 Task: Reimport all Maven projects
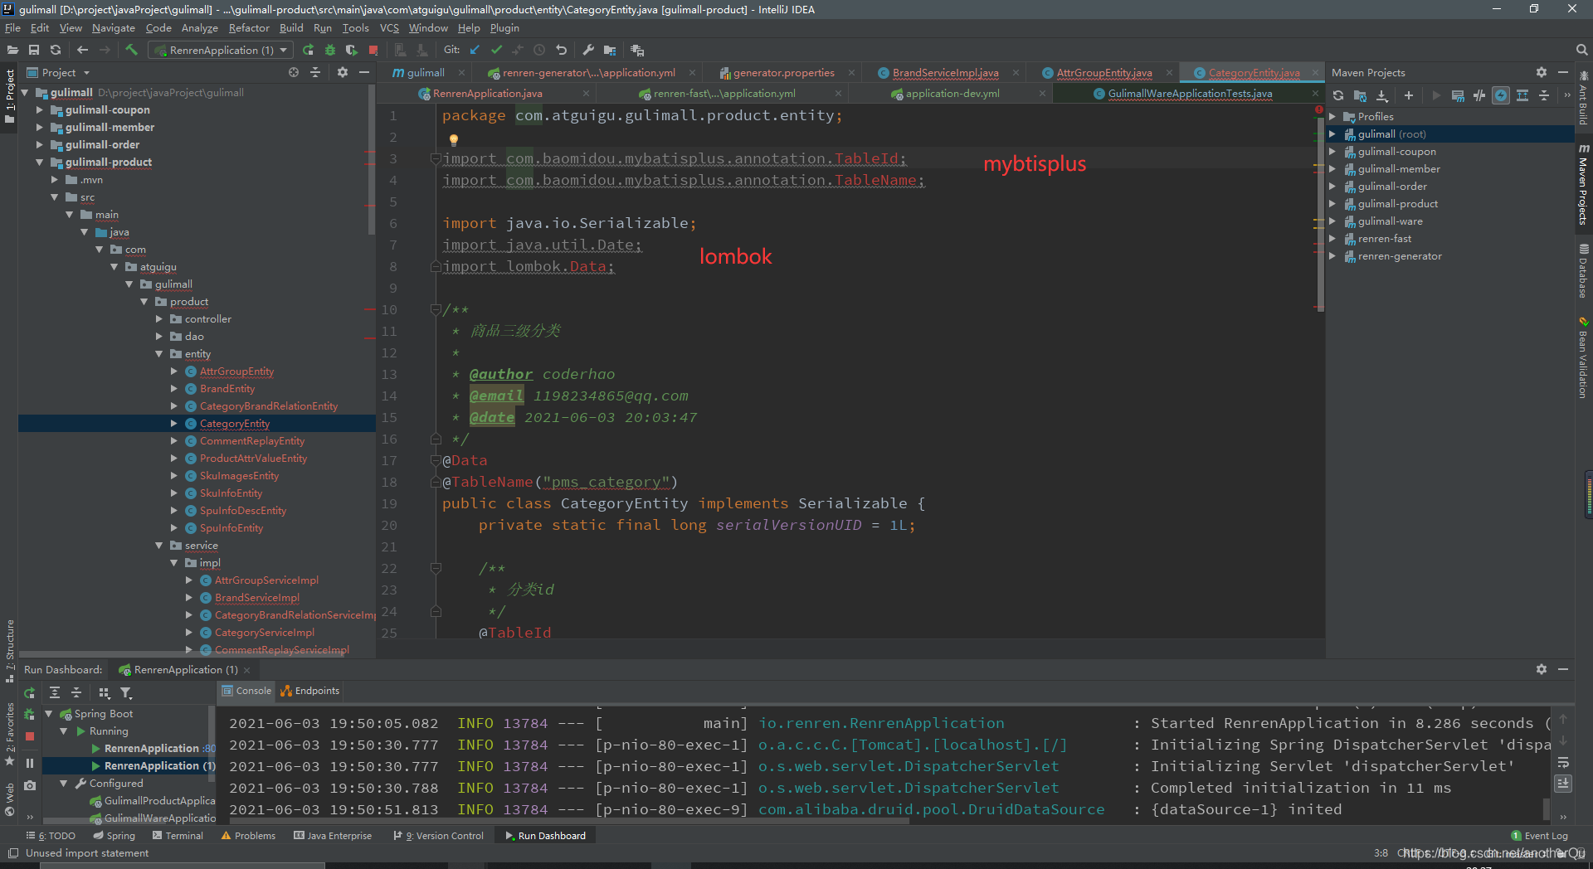[1338, 95]
